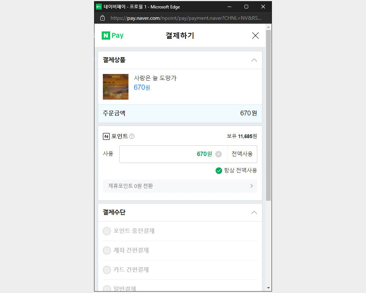Select the 일반결제 radio button

point(107,288)
